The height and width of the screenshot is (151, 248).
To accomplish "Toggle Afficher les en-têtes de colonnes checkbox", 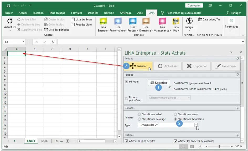I will click(x=175, y=141).
